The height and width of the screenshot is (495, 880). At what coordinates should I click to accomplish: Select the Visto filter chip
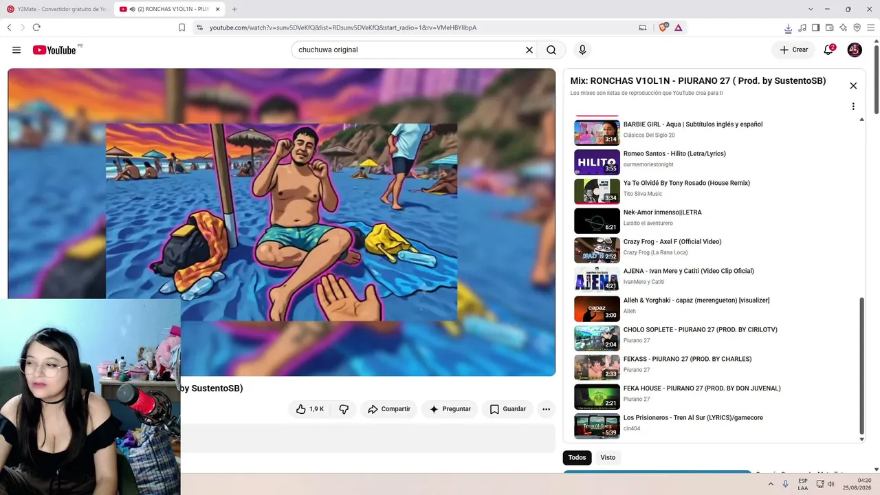tap(608, 457)
